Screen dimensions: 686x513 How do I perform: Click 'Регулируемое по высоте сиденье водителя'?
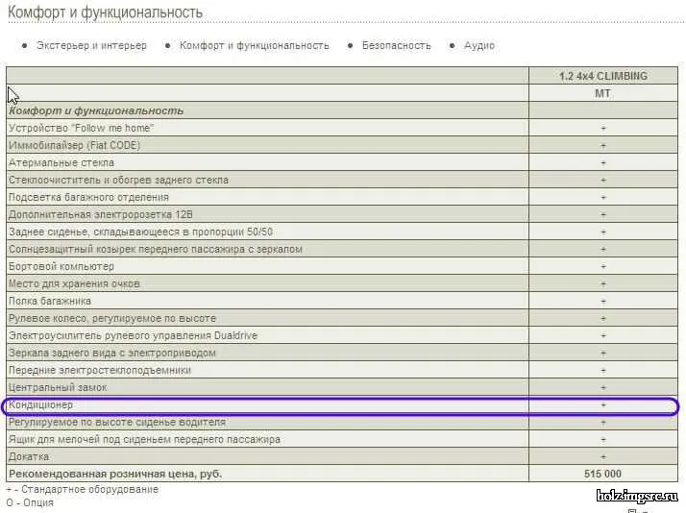pyautogui.click(x=117, y=422)
